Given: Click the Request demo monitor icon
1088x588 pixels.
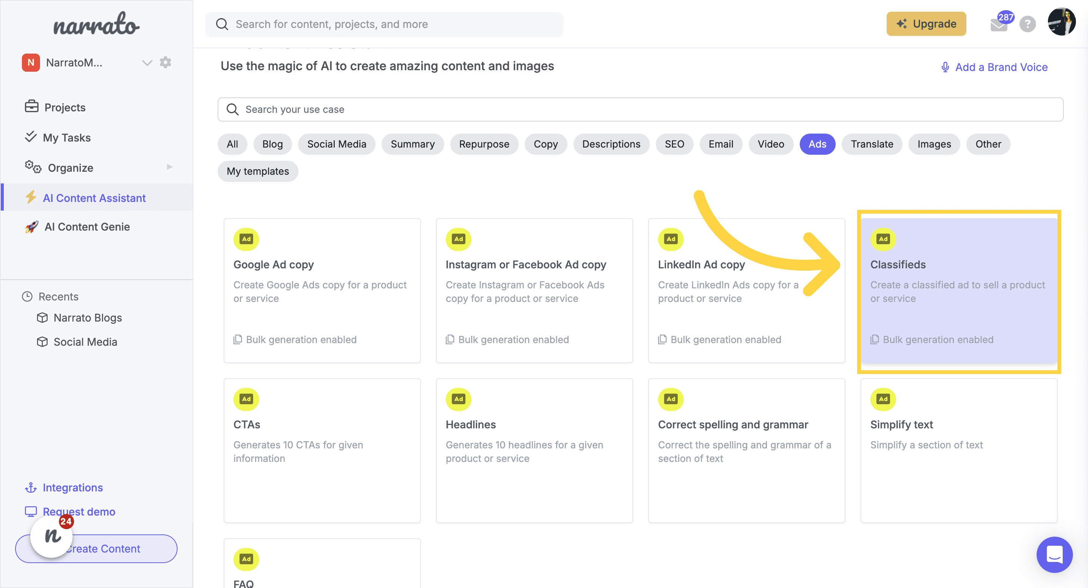Looking at the screenshot, I should [31, 511].
